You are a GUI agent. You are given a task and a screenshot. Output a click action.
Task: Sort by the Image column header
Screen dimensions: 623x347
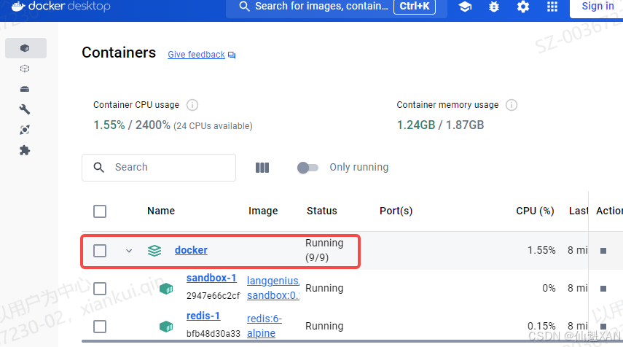[263, 211]
